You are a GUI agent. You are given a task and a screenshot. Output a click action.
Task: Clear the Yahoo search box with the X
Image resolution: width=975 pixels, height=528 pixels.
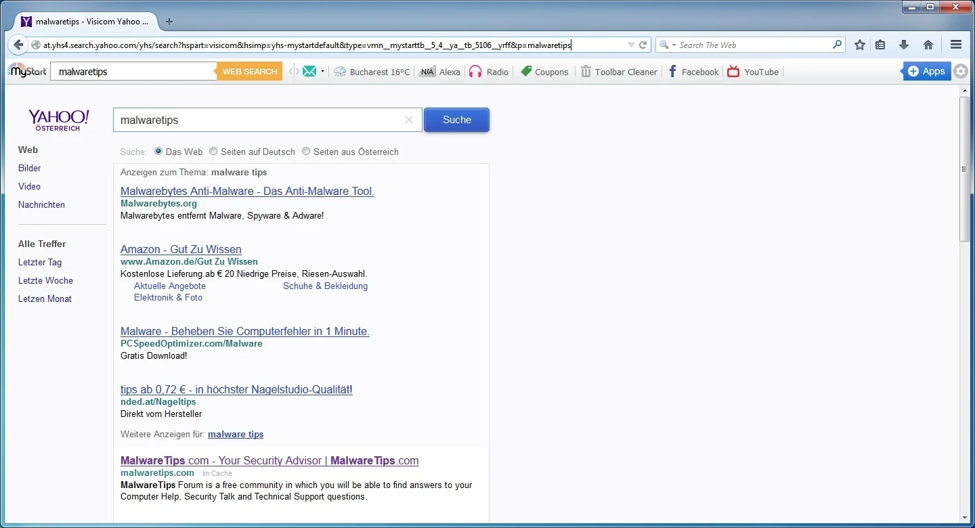409,120
